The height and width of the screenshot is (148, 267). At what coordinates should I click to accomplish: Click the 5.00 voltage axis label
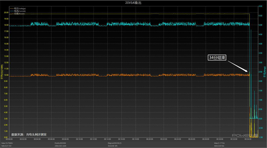6,106
